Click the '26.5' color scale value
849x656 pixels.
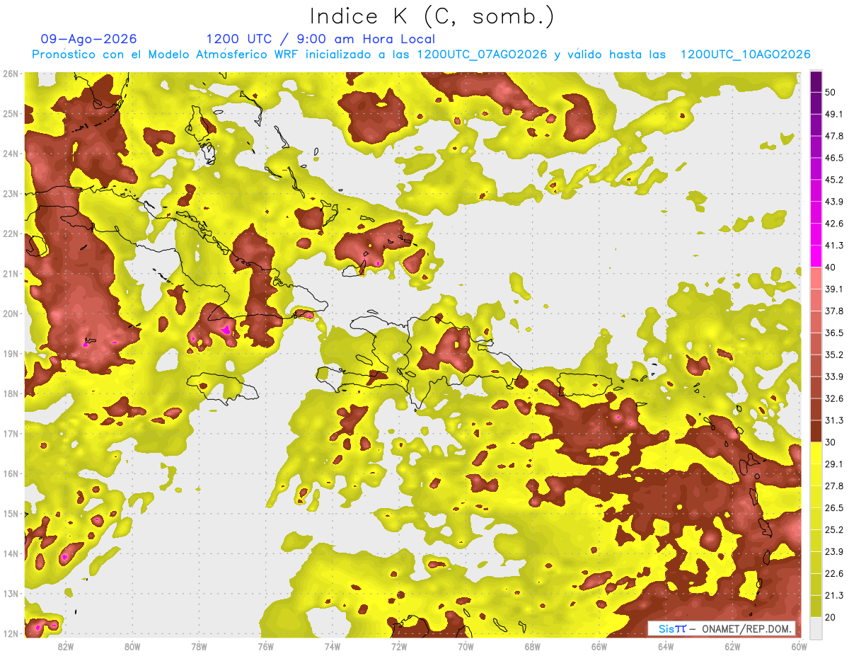pyautogui.click(x=834, y=507)
